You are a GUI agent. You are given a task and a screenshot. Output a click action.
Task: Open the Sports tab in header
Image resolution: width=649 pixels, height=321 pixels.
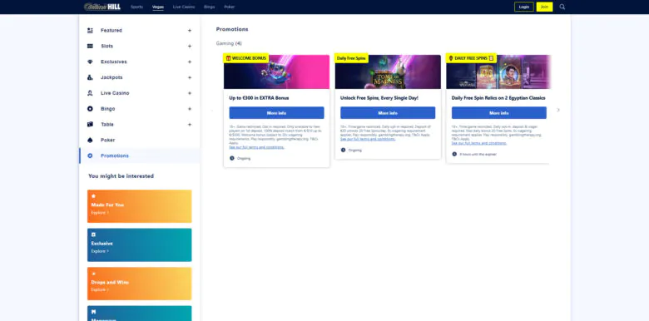136,7
